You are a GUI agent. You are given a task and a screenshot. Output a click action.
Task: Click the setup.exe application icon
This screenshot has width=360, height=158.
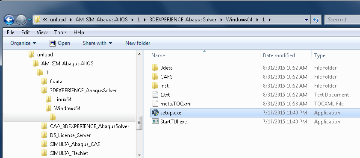coord(155,113)
